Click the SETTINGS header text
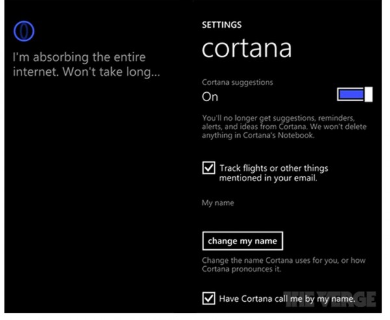Screen dimensions: 390x320 click(x=222, y=25)
